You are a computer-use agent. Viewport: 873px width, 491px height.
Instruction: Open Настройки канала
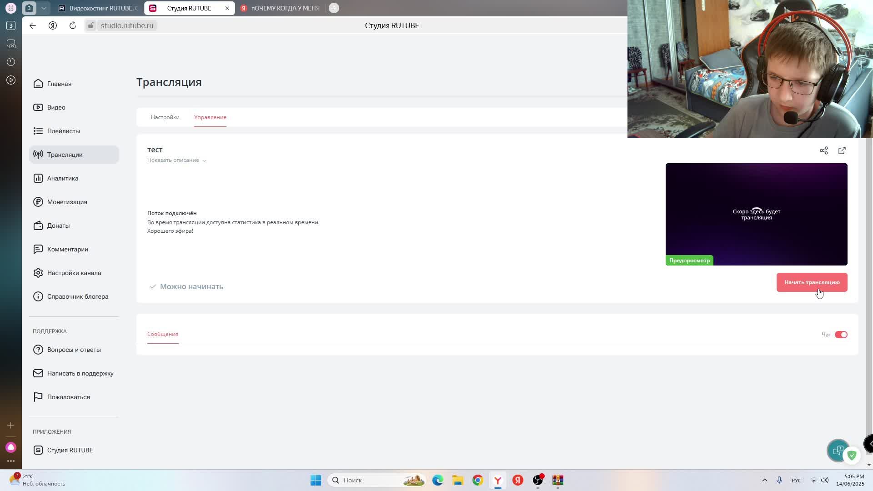(74, 273)
